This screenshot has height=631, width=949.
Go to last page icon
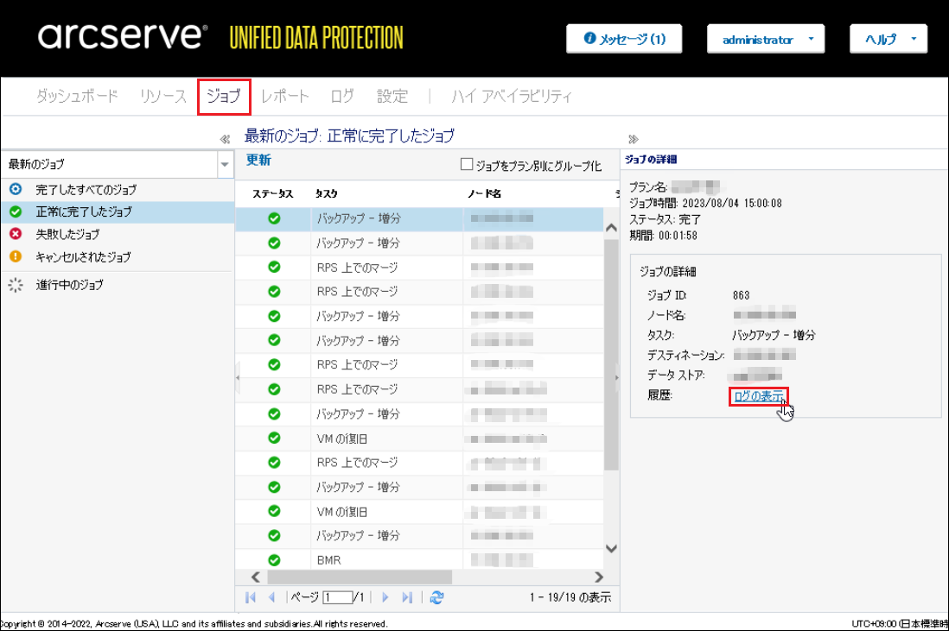[407, 597]
